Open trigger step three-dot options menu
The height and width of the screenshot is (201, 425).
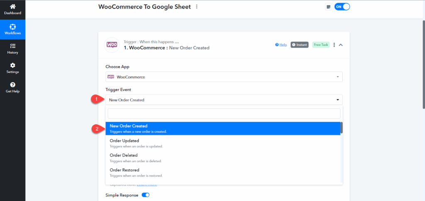(x=334, y=45)
